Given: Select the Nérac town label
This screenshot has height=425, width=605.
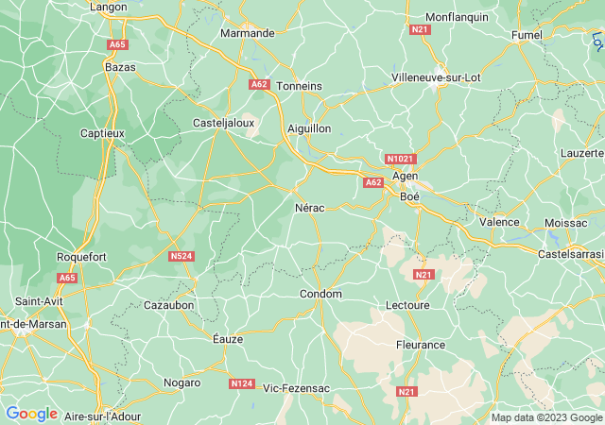Looking at the screenshot, I should click(x=310, y=208).
